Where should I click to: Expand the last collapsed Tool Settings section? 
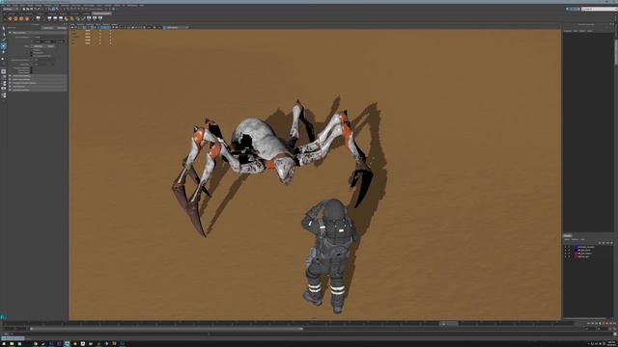coord(38,90)
